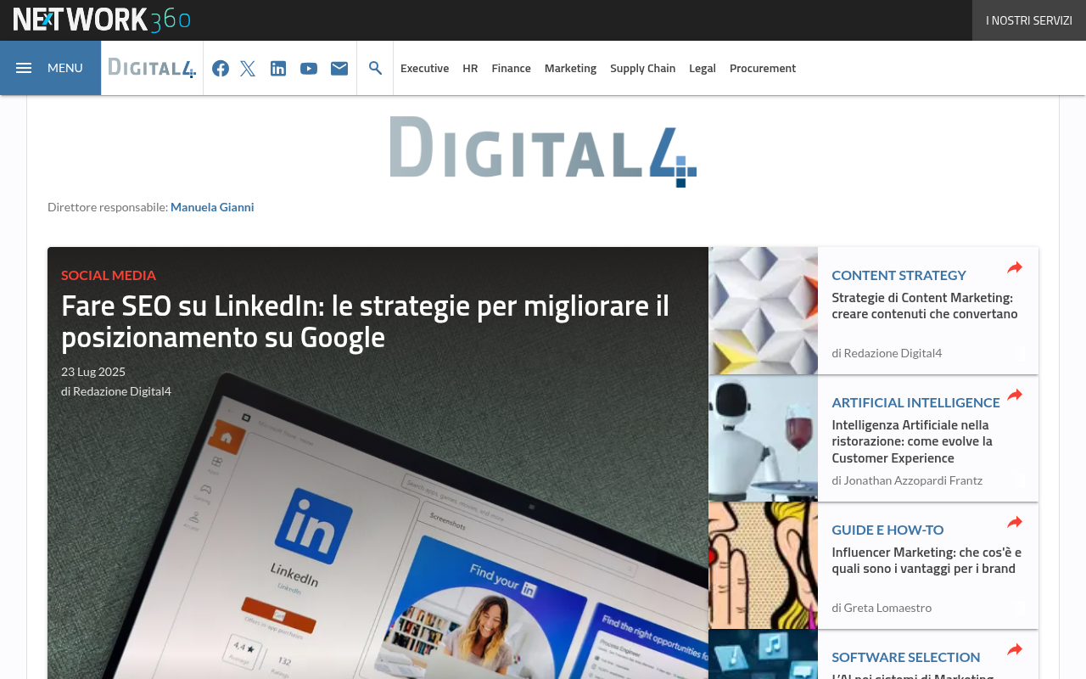Open ARTIFICIAL INTELLIGENCE category link
Image resolution: width=1086 pixels, height=679 pixels.
coord(915,402)
